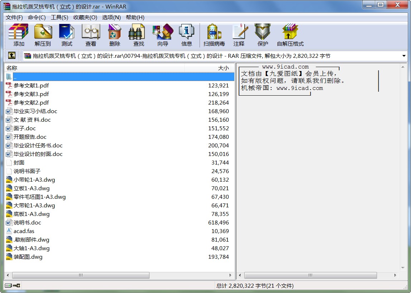Select file .欲削部件.dwg

[120, 239]
